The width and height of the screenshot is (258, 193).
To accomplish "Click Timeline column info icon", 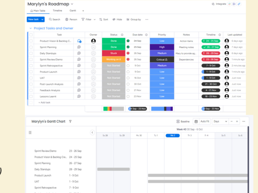I will coord(220,35).
